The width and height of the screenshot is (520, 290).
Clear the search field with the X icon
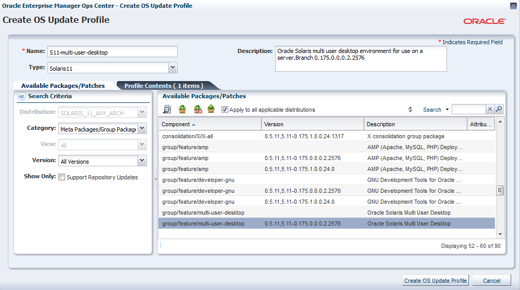(490, 109)
